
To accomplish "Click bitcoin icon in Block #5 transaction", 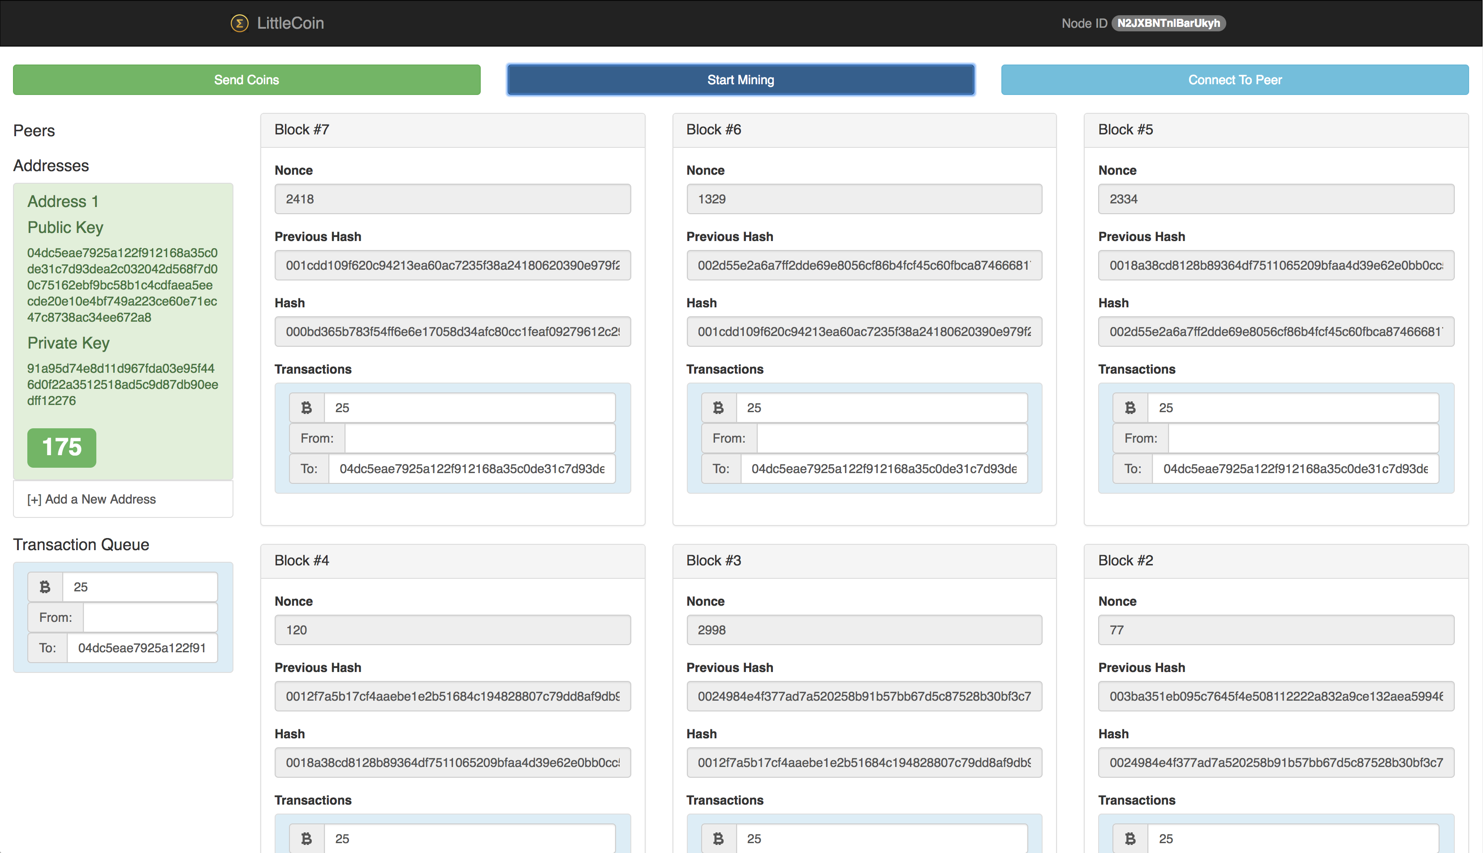I will tap(1130, 408).
